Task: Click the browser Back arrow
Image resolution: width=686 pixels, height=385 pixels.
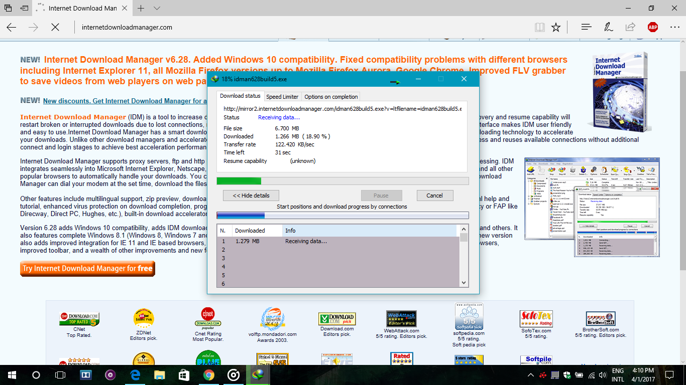Action: coord(12,28)
